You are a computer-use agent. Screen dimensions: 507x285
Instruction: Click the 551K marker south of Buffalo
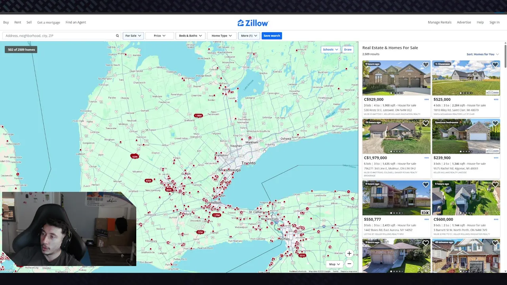[x=302, y=255]
